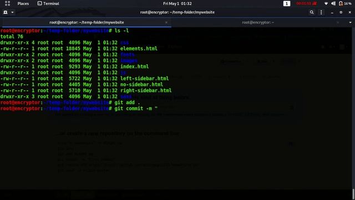Viewport: 355px width, 200px height.
Task: Close the root@encryptor: ~ tab
Action: point(338,22)
